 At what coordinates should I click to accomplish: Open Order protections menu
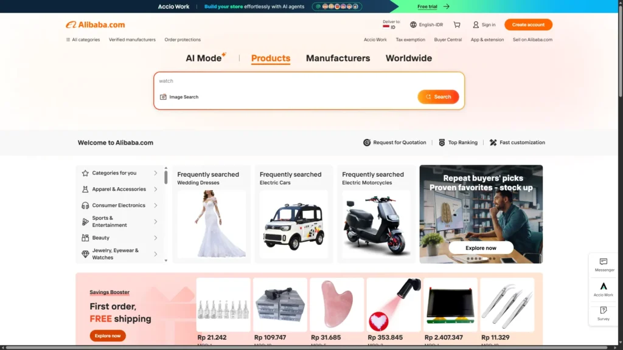point(183,39)
